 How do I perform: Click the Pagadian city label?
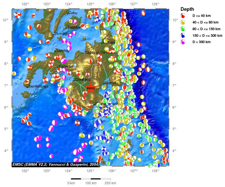67,67
